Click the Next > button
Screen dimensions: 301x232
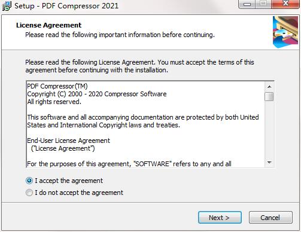pos(220,218)
